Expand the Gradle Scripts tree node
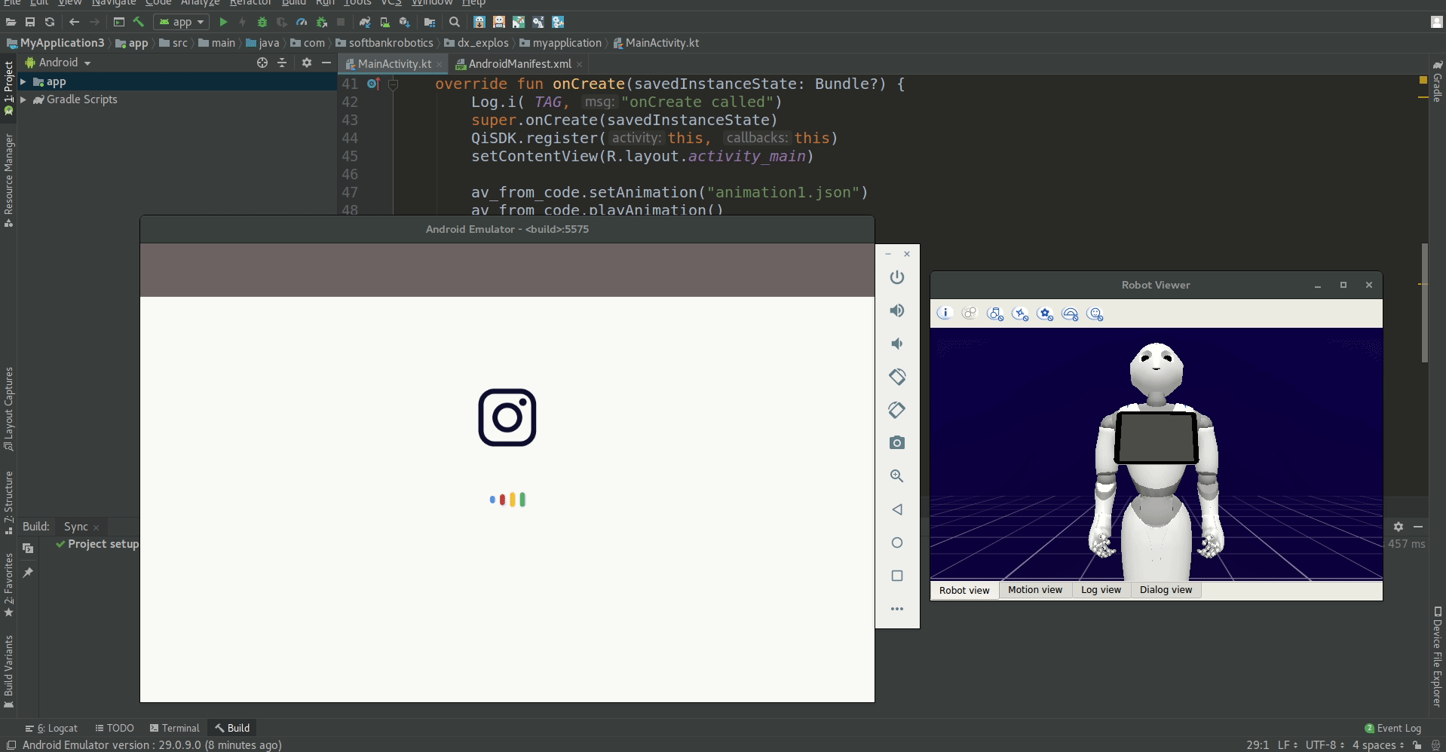1446x752 pixels. coord(23,99)
